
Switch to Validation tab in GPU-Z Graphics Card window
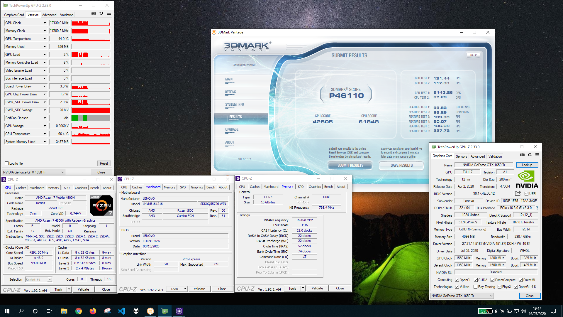coord(495,156)
